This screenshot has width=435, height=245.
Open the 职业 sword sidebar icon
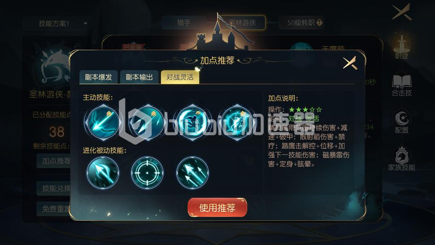click(x=402, y=46)
